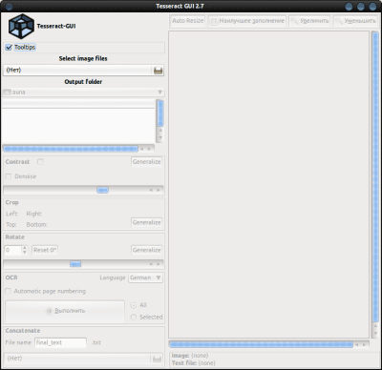Click the right arrow of the rotate slider

[159, 264]
